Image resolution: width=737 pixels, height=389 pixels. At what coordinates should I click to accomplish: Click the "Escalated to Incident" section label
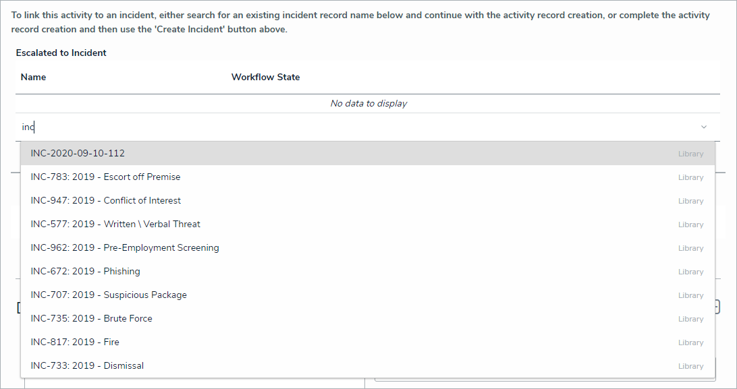61,53
